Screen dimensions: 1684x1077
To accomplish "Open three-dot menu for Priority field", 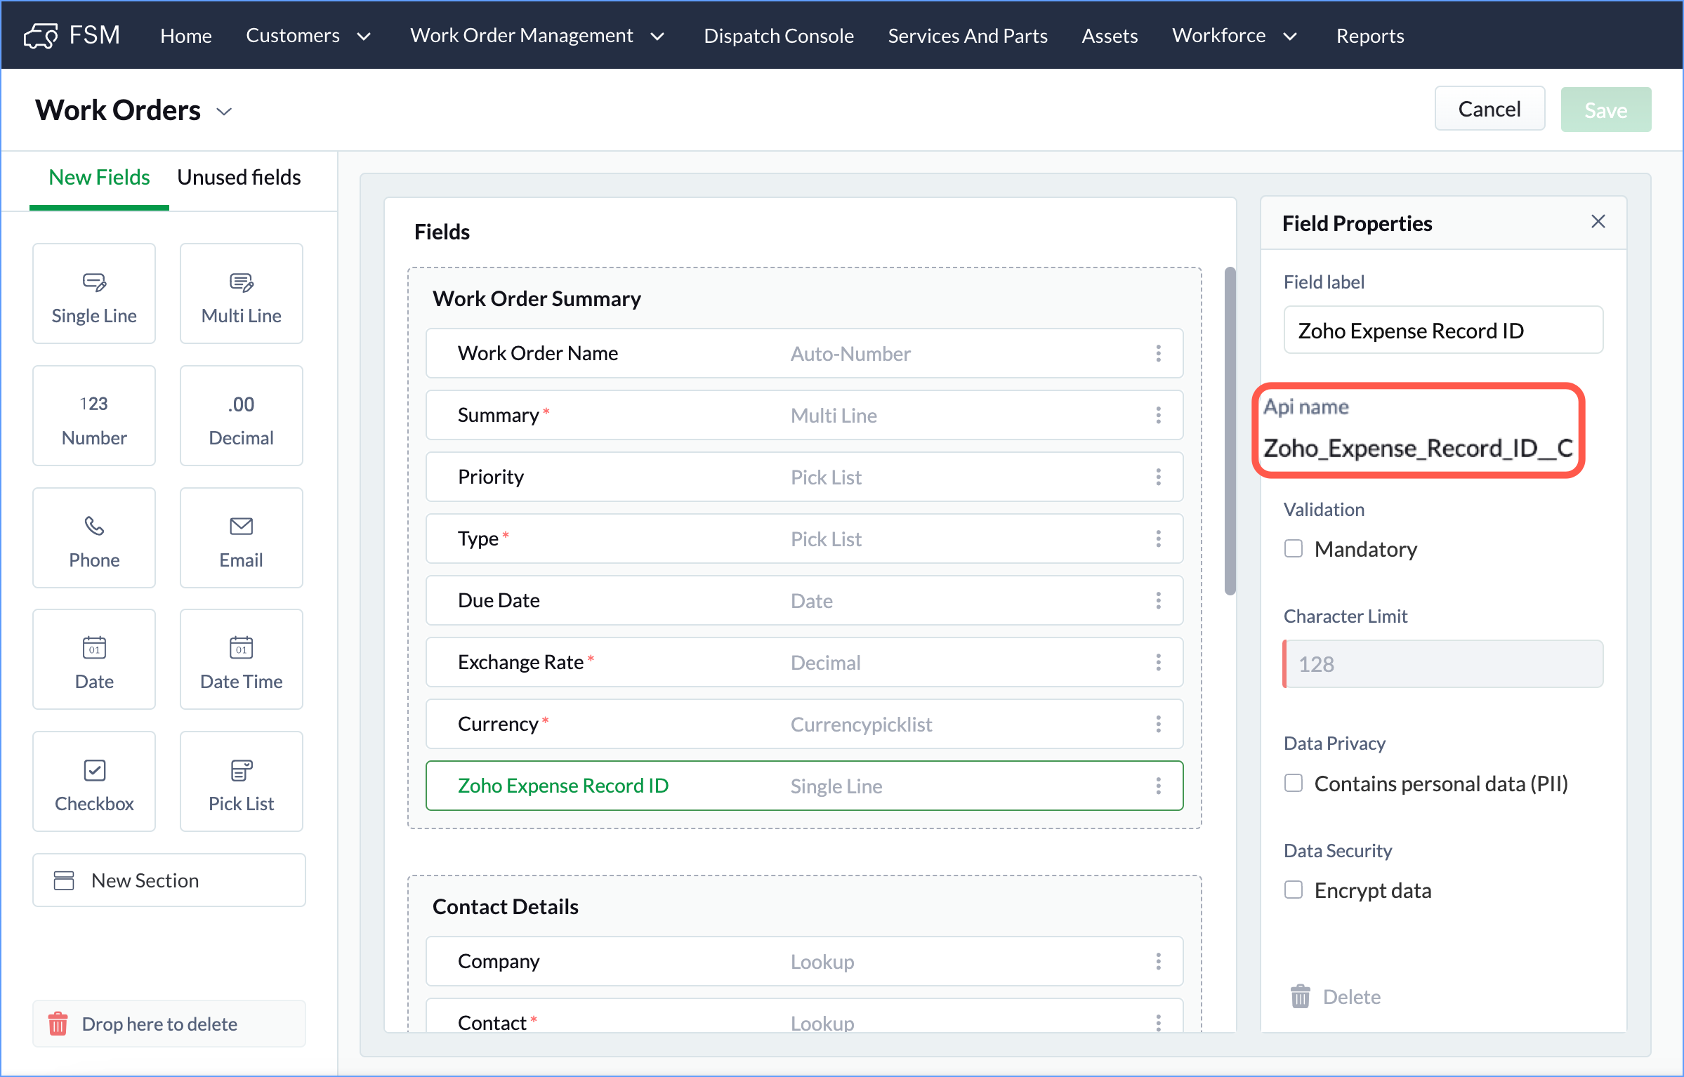I will pyautogui.click(x=1158, y=477).
